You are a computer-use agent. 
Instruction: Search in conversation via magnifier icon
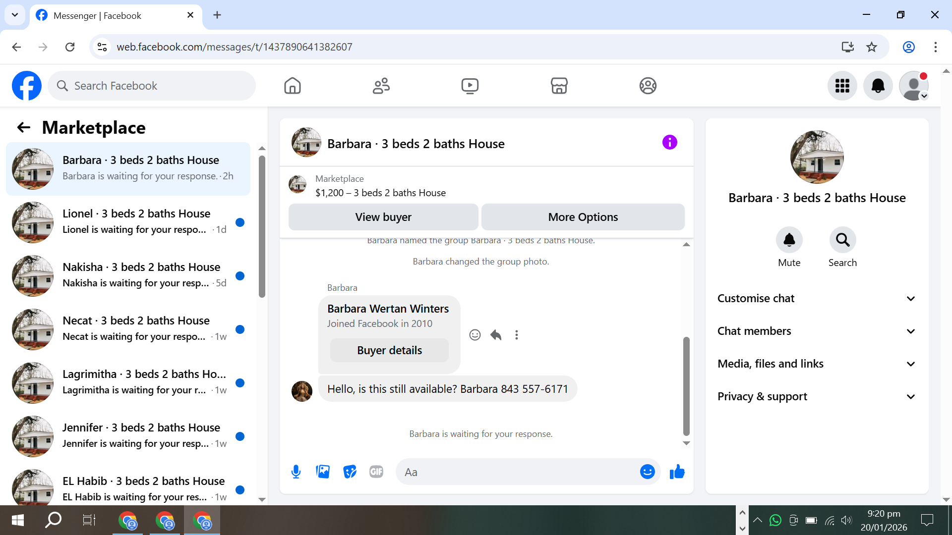click(x=842, y=240)
